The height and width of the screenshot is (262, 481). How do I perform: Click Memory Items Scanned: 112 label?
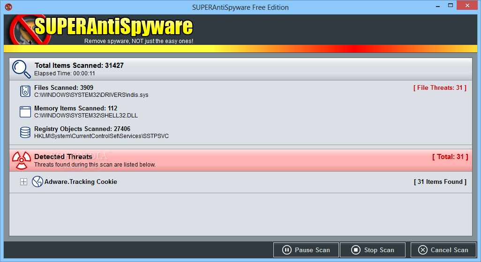[76, 109]
